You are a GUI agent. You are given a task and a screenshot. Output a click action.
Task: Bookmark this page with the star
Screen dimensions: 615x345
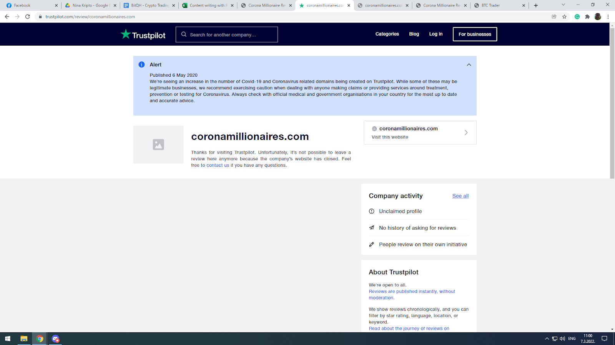pos(564,16)
